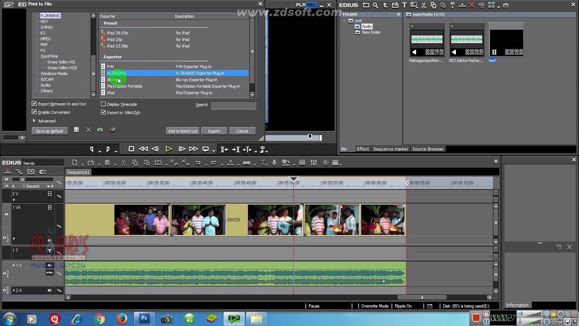This screenshot has height=326, width=579.
Task: Click the Voice Over microphone icon
Action: click(274, 163)
